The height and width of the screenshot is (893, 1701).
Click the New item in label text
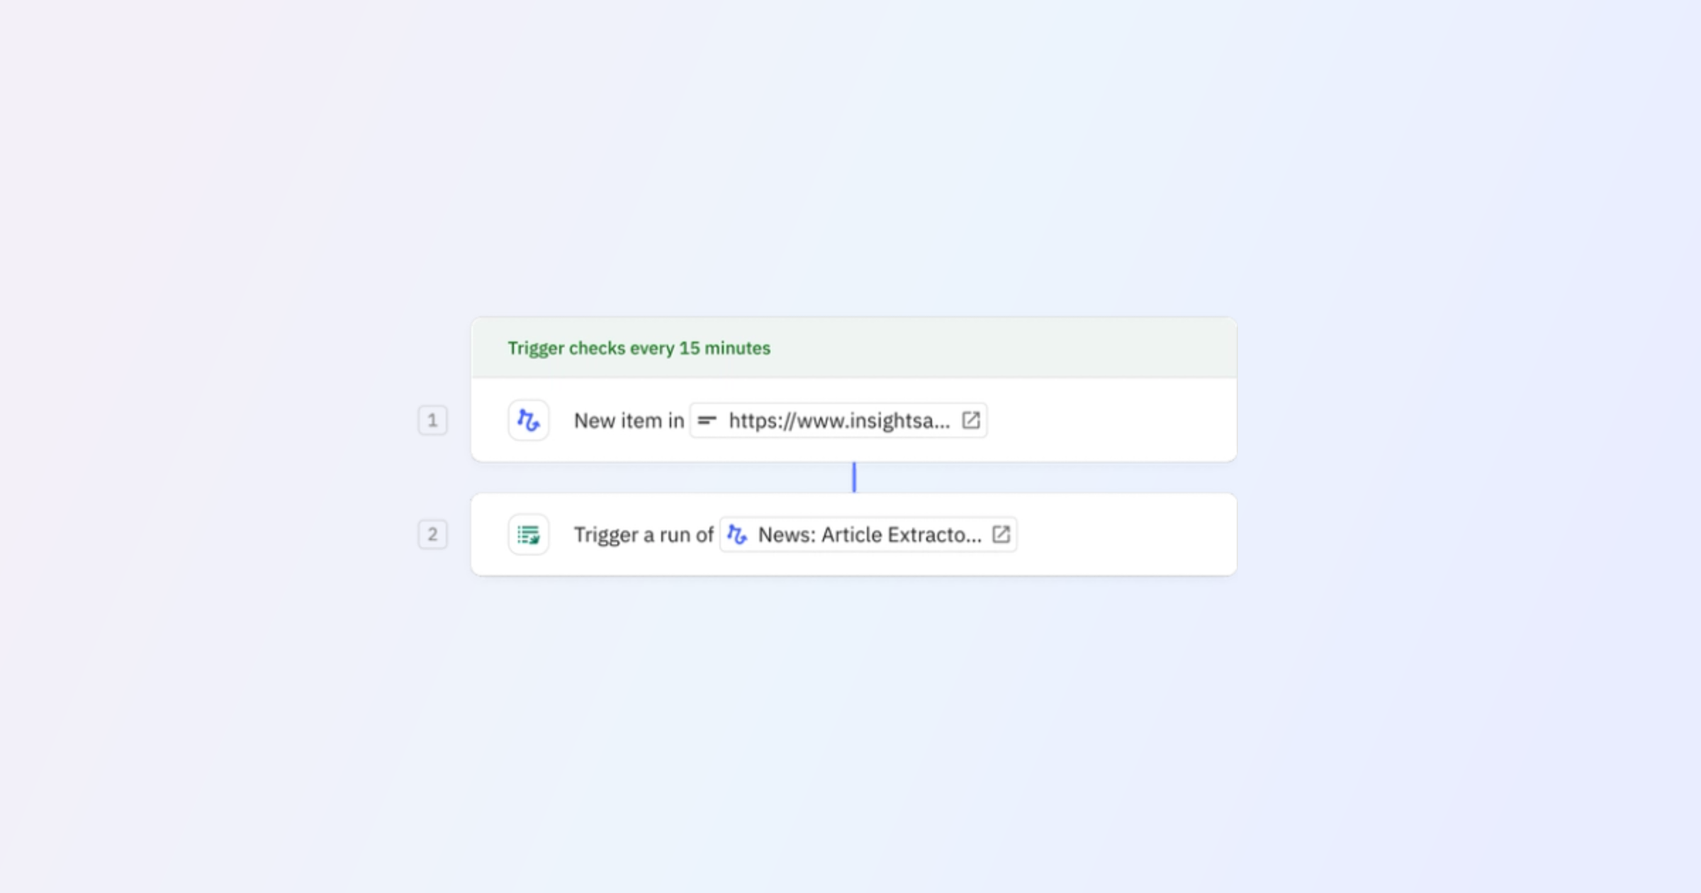tap(629, 420)
